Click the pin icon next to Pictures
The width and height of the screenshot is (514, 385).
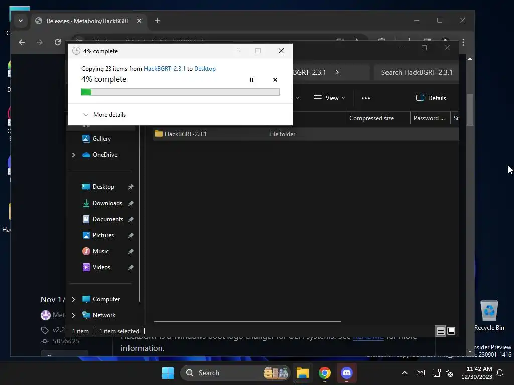131,235
